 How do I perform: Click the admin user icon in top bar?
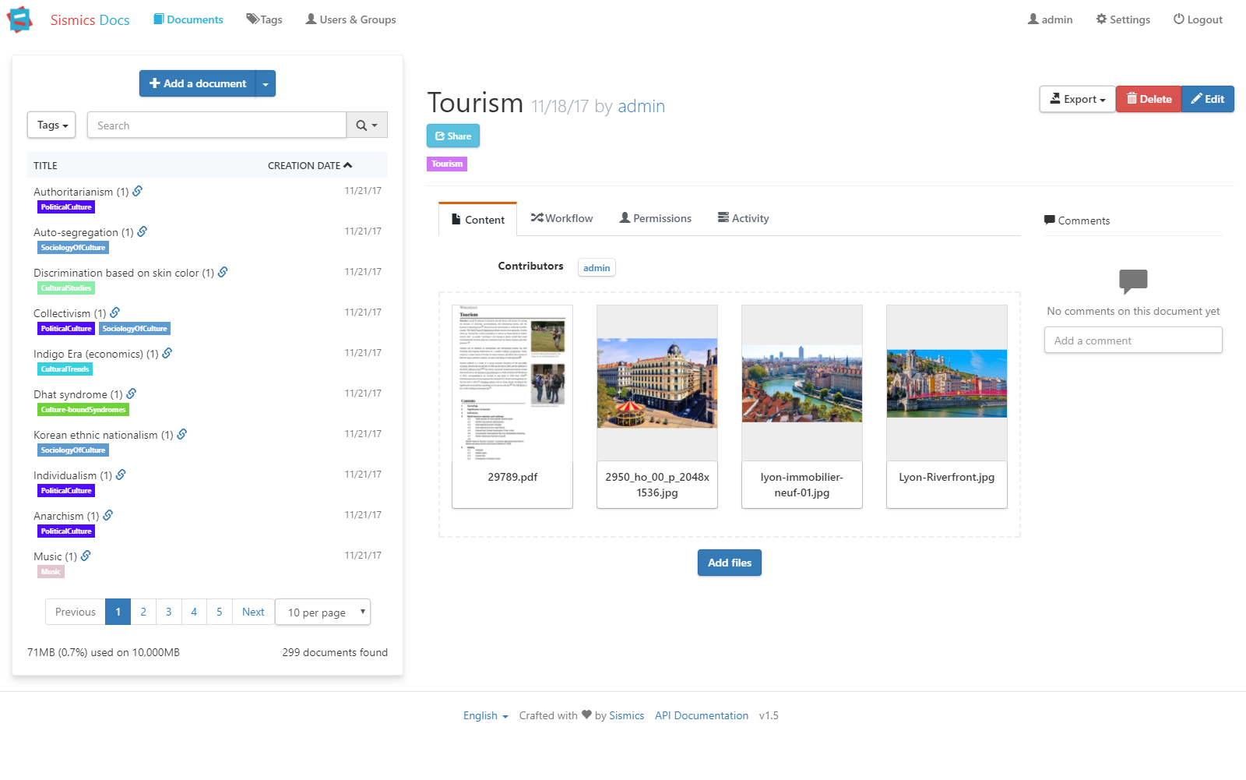(1033, 19)
